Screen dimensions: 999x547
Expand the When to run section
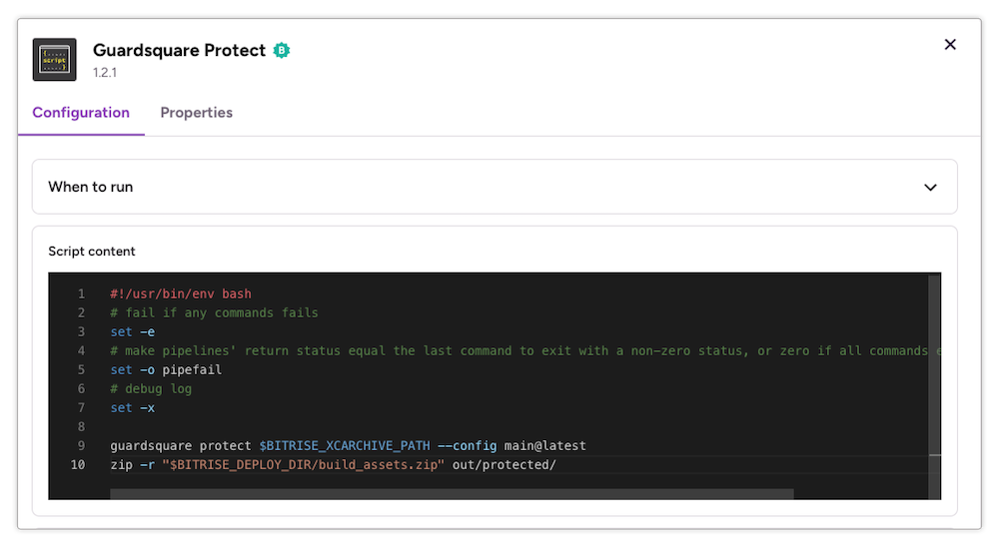pos(495,187)
